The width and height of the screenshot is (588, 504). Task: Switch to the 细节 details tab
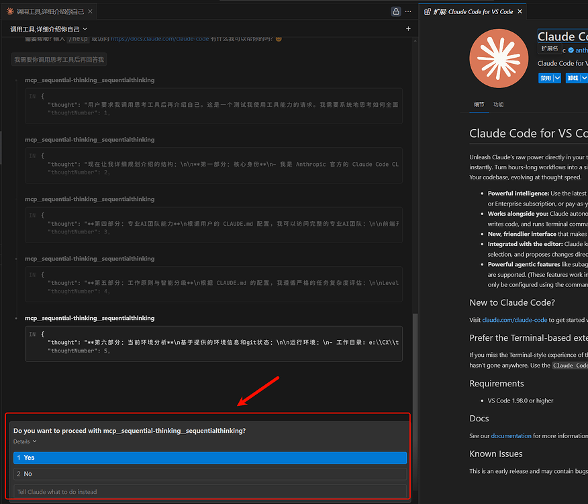[479, 104]
